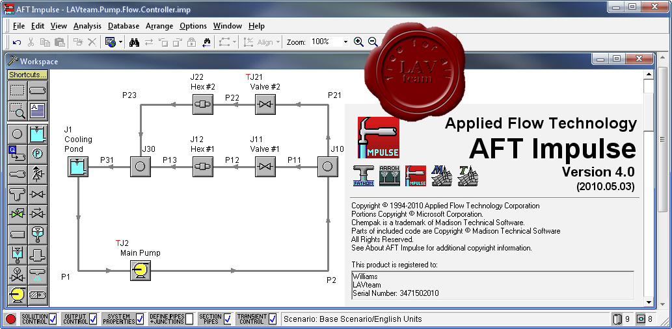Click the globe system properties toolbar icon
The height and width of the screenshot is (329, 672).
pyautogui.click(x=111, y=42)
